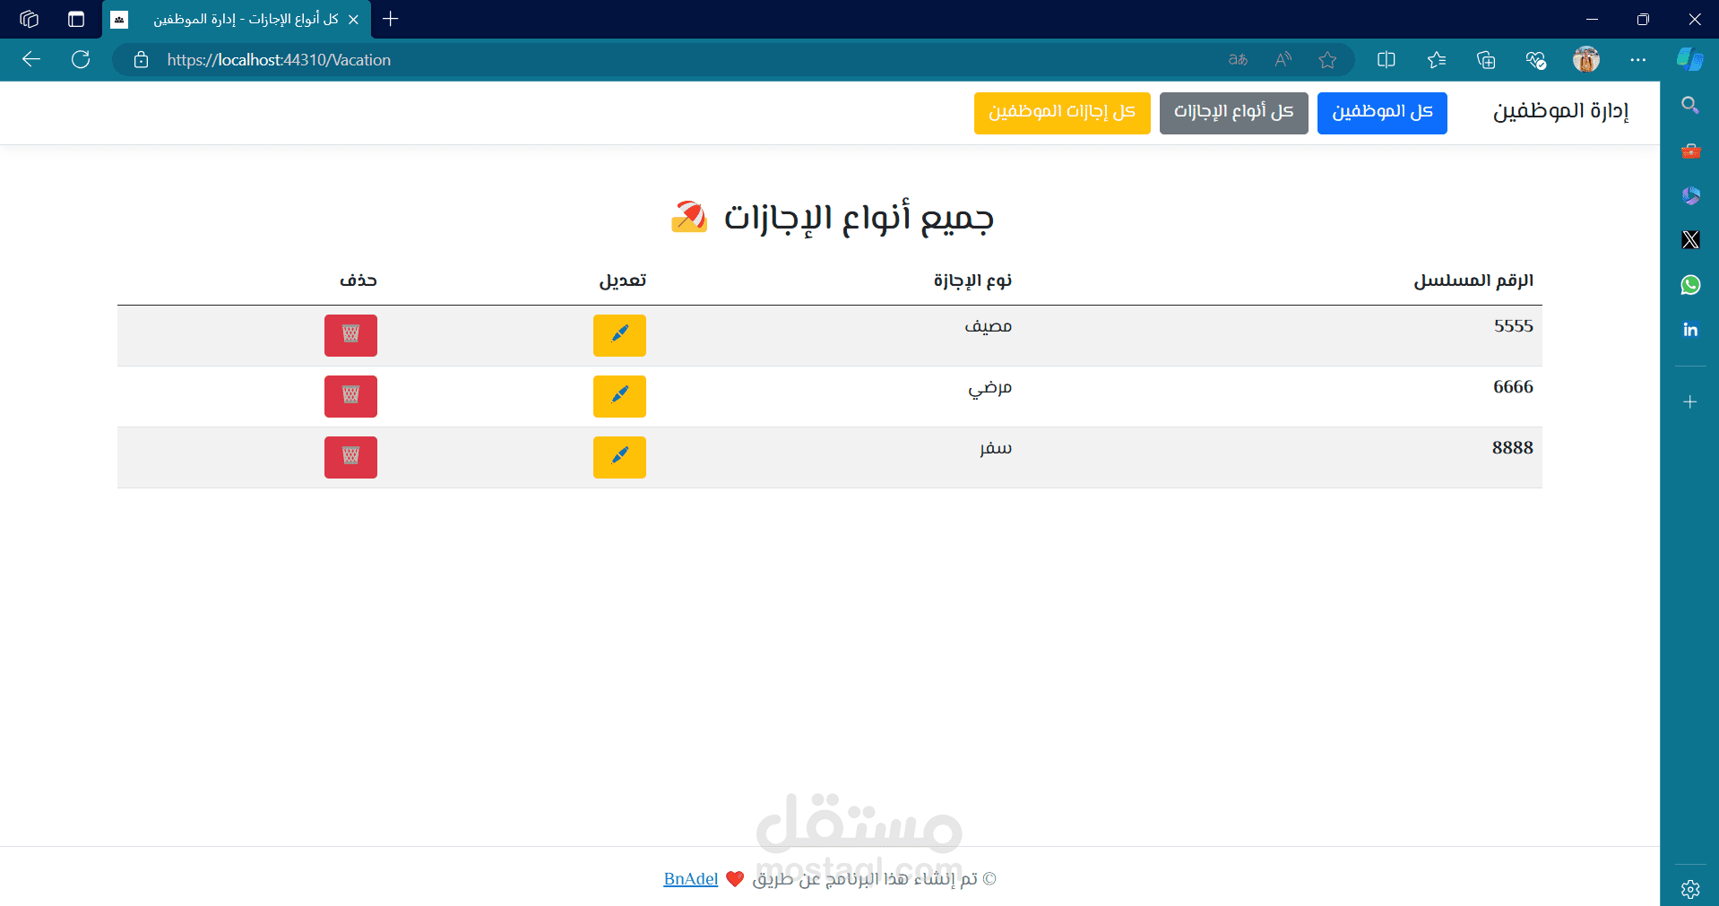Click the localhost address bar URL

pos(279,60)
